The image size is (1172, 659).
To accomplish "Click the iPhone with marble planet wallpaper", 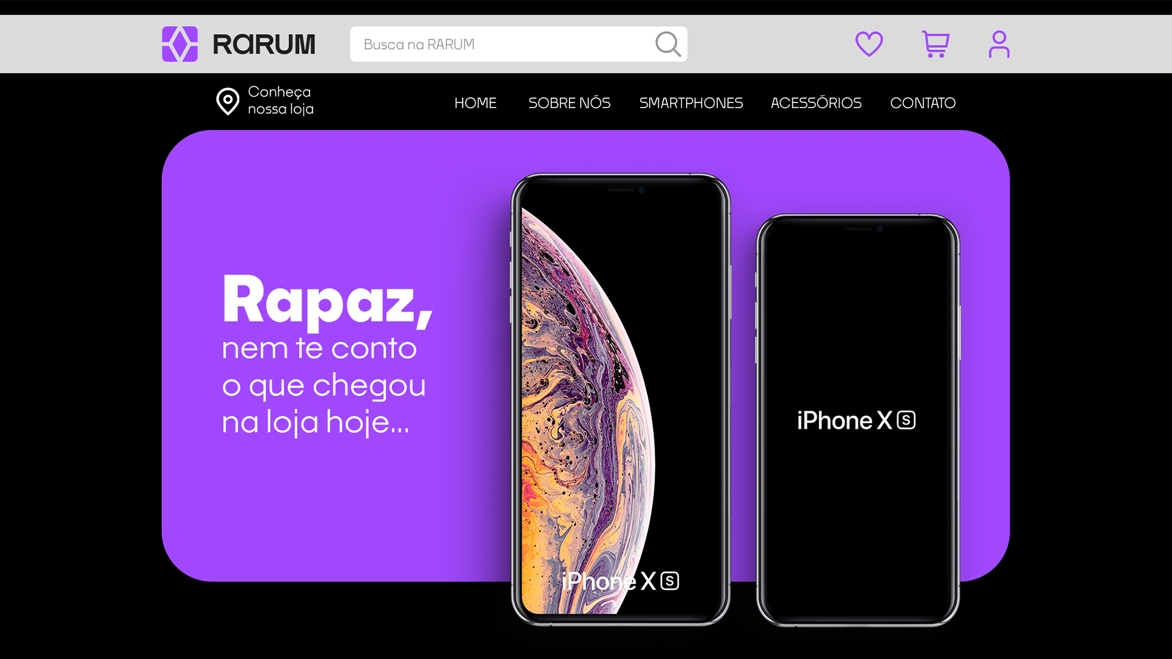I will tap(621, 400).
